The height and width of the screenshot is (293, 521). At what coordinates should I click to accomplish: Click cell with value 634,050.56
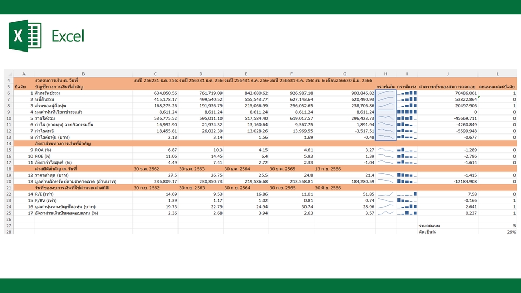tap(155, 93)
